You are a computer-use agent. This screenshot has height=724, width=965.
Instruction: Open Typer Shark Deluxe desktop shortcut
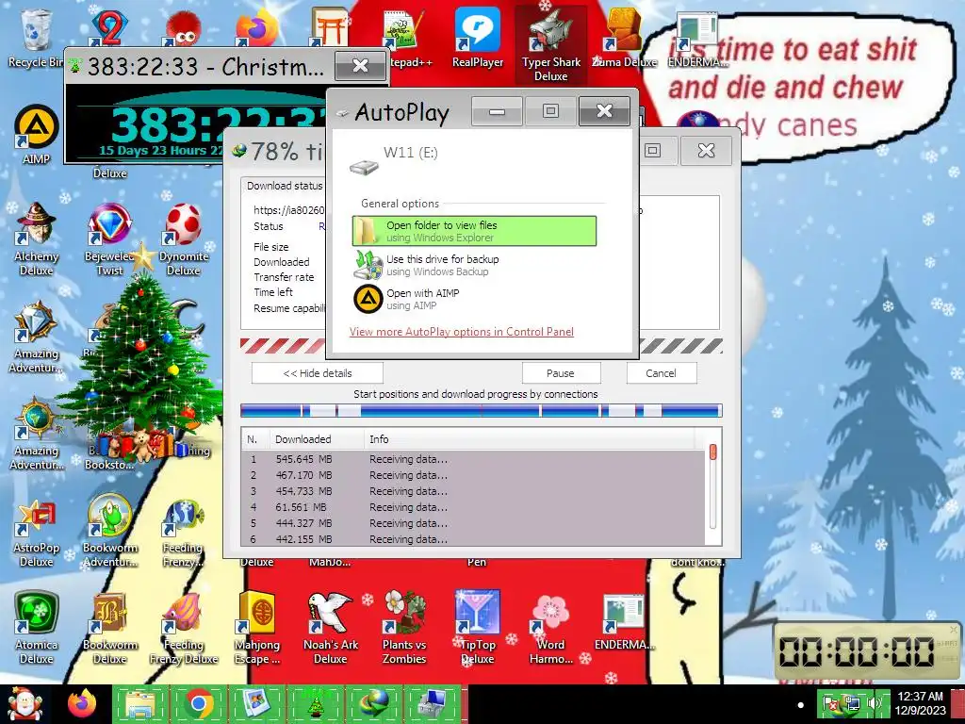click(550, 44)
